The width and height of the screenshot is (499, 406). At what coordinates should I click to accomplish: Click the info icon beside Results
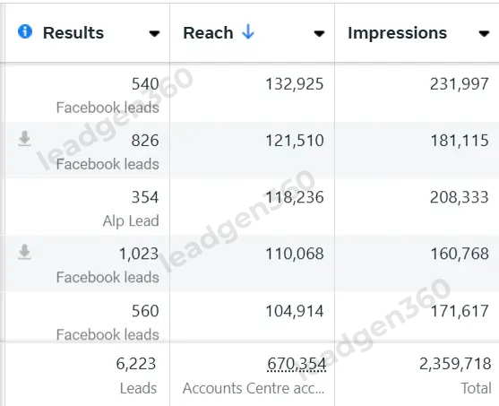pos(25,32)
